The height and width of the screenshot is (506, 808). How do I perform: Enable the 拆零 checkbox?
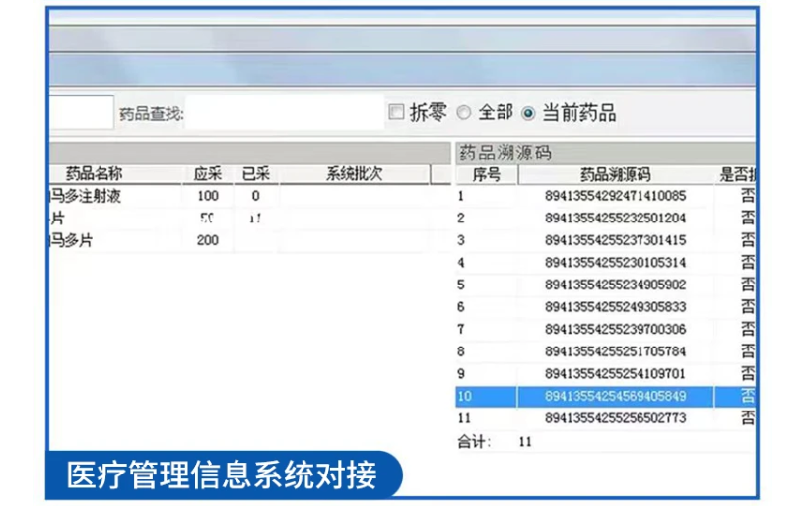point(396,113)
